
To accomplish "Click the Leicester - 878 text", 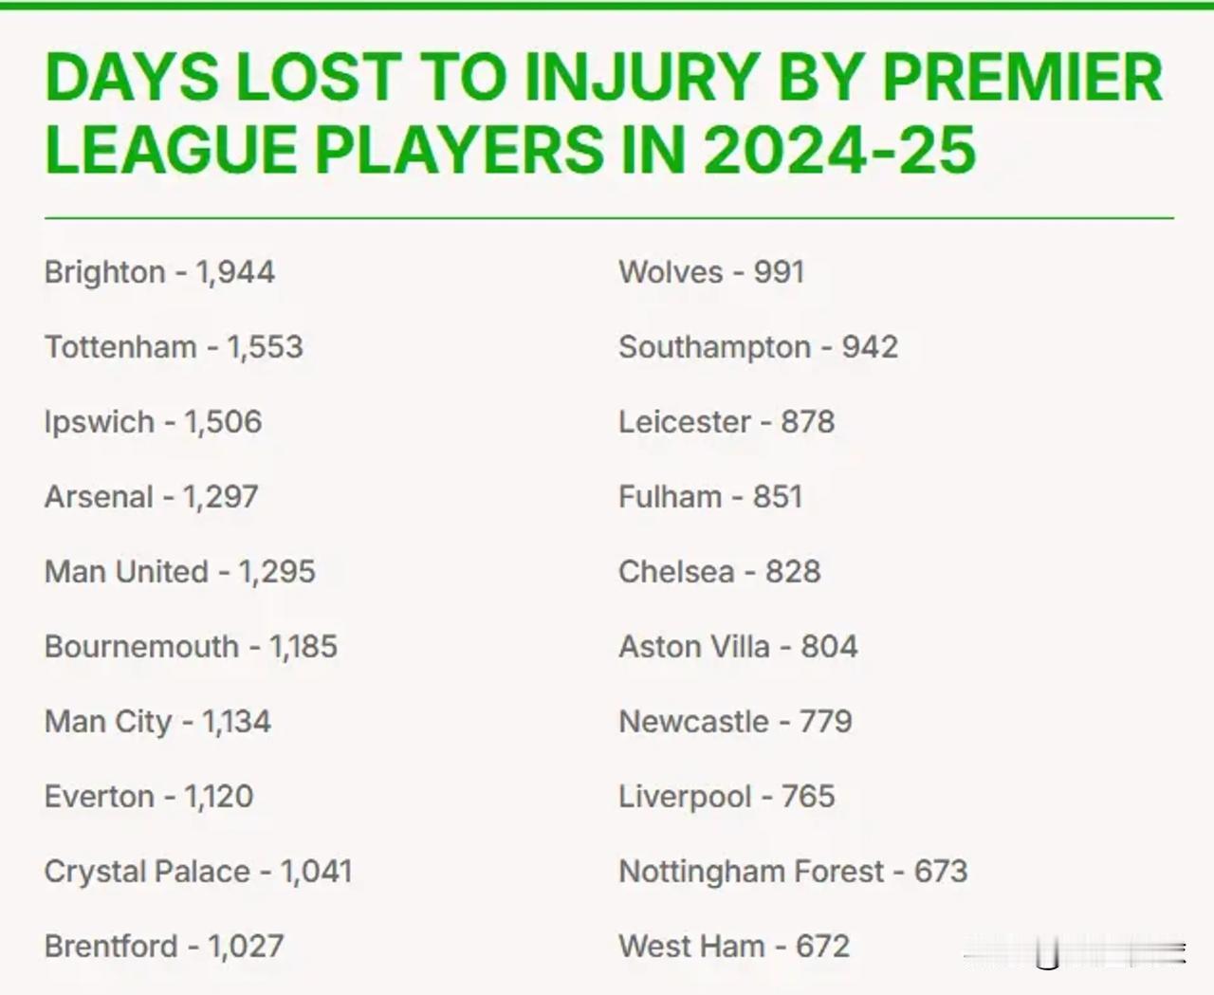I will click(x=727, y=422).
